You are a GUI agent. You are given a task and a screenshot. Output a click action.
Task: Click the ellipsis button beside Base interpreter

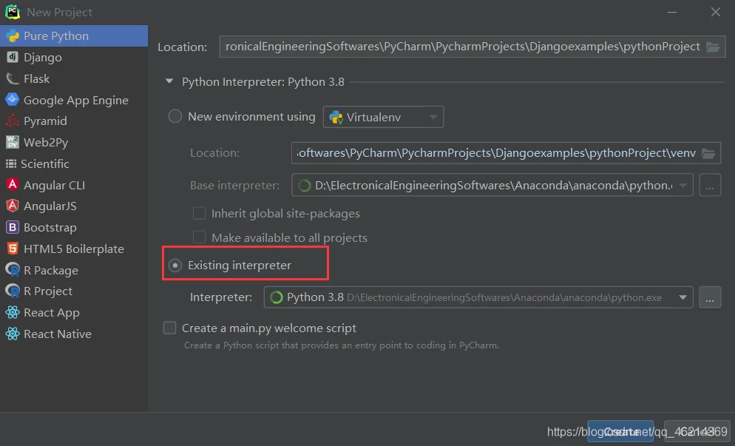pyautogui.click(x=710, y=185)
